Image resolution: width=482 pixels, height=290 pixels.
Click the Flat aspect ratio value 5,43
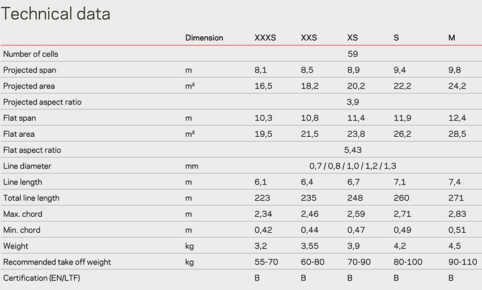pos(353,150)
